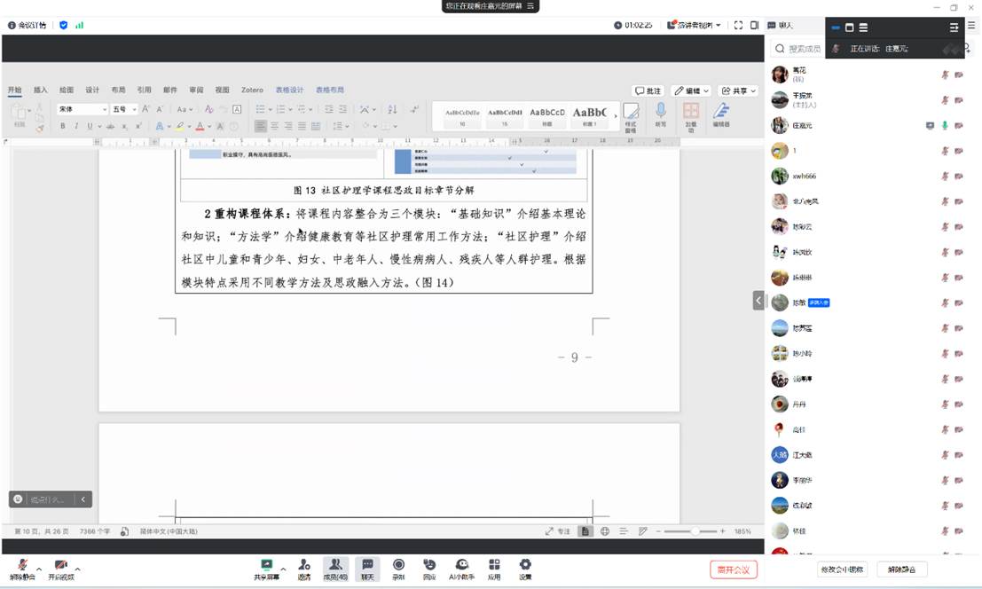Click the show paragraph marks icon

tap(414, 109)
